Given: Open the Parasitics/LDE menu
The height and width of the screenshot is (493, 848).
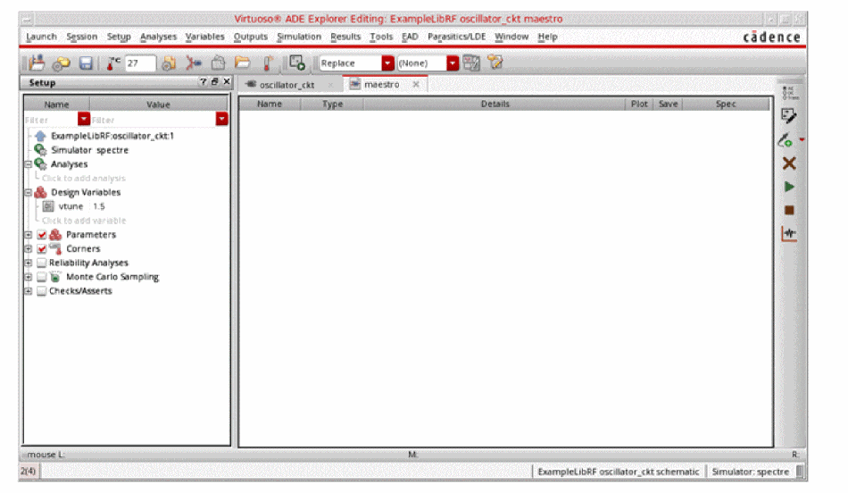Looking at the screenshot, I should 456,37.
